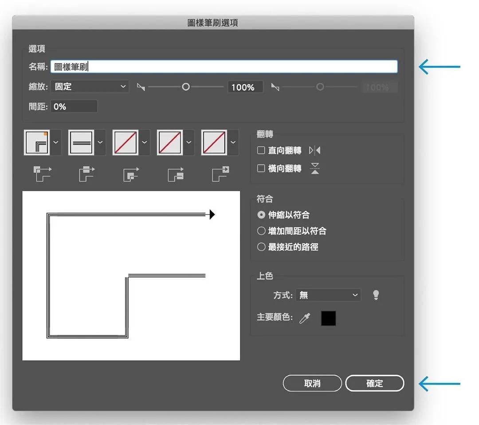
Task: Pick the 主要顏色 eyedropper tool
Action: click(305, 318)
